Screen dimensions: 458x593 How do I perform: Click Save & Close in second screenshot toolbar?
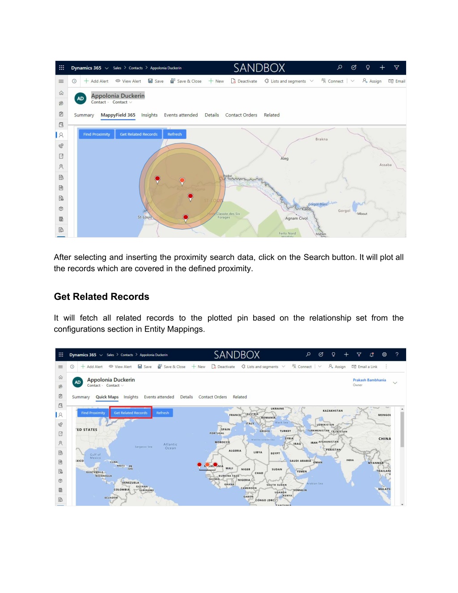171,367
